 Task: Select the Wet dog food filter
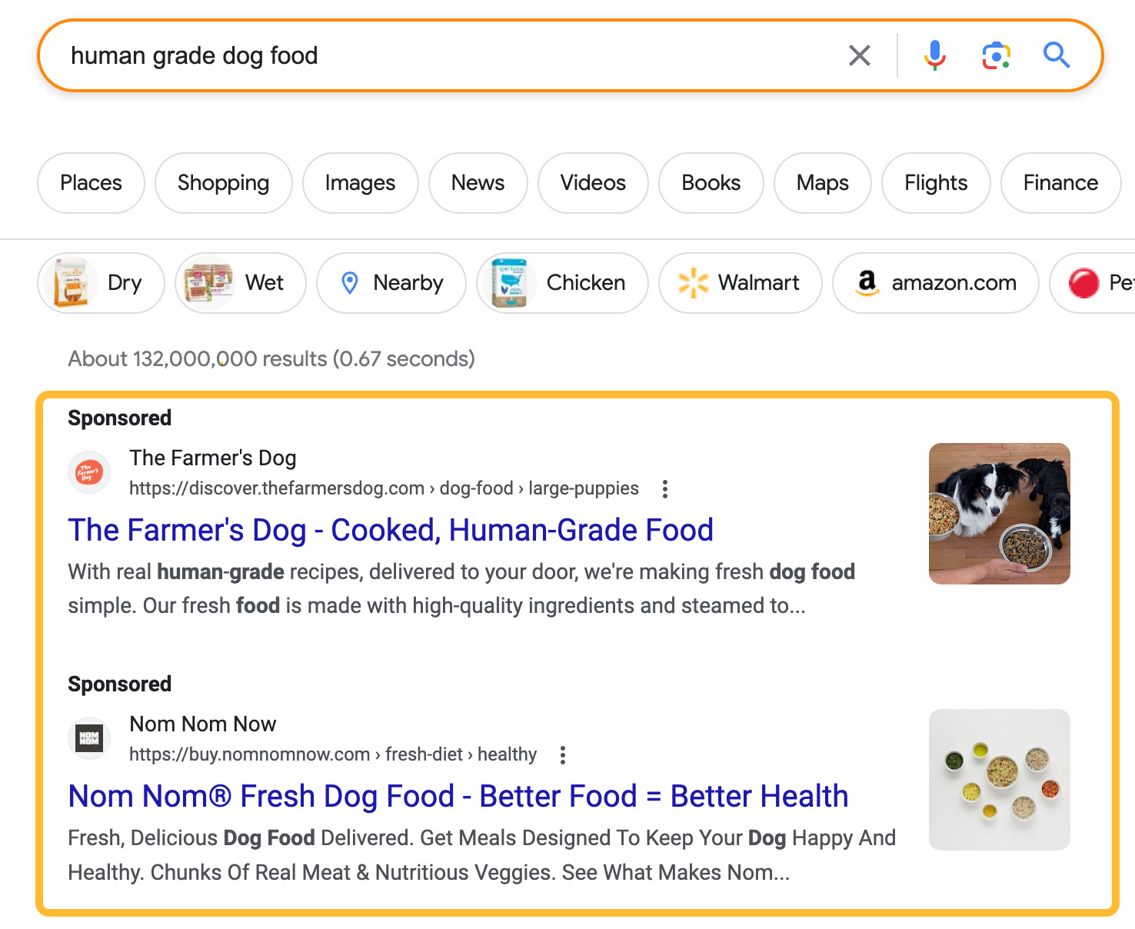tap(240, 283)
